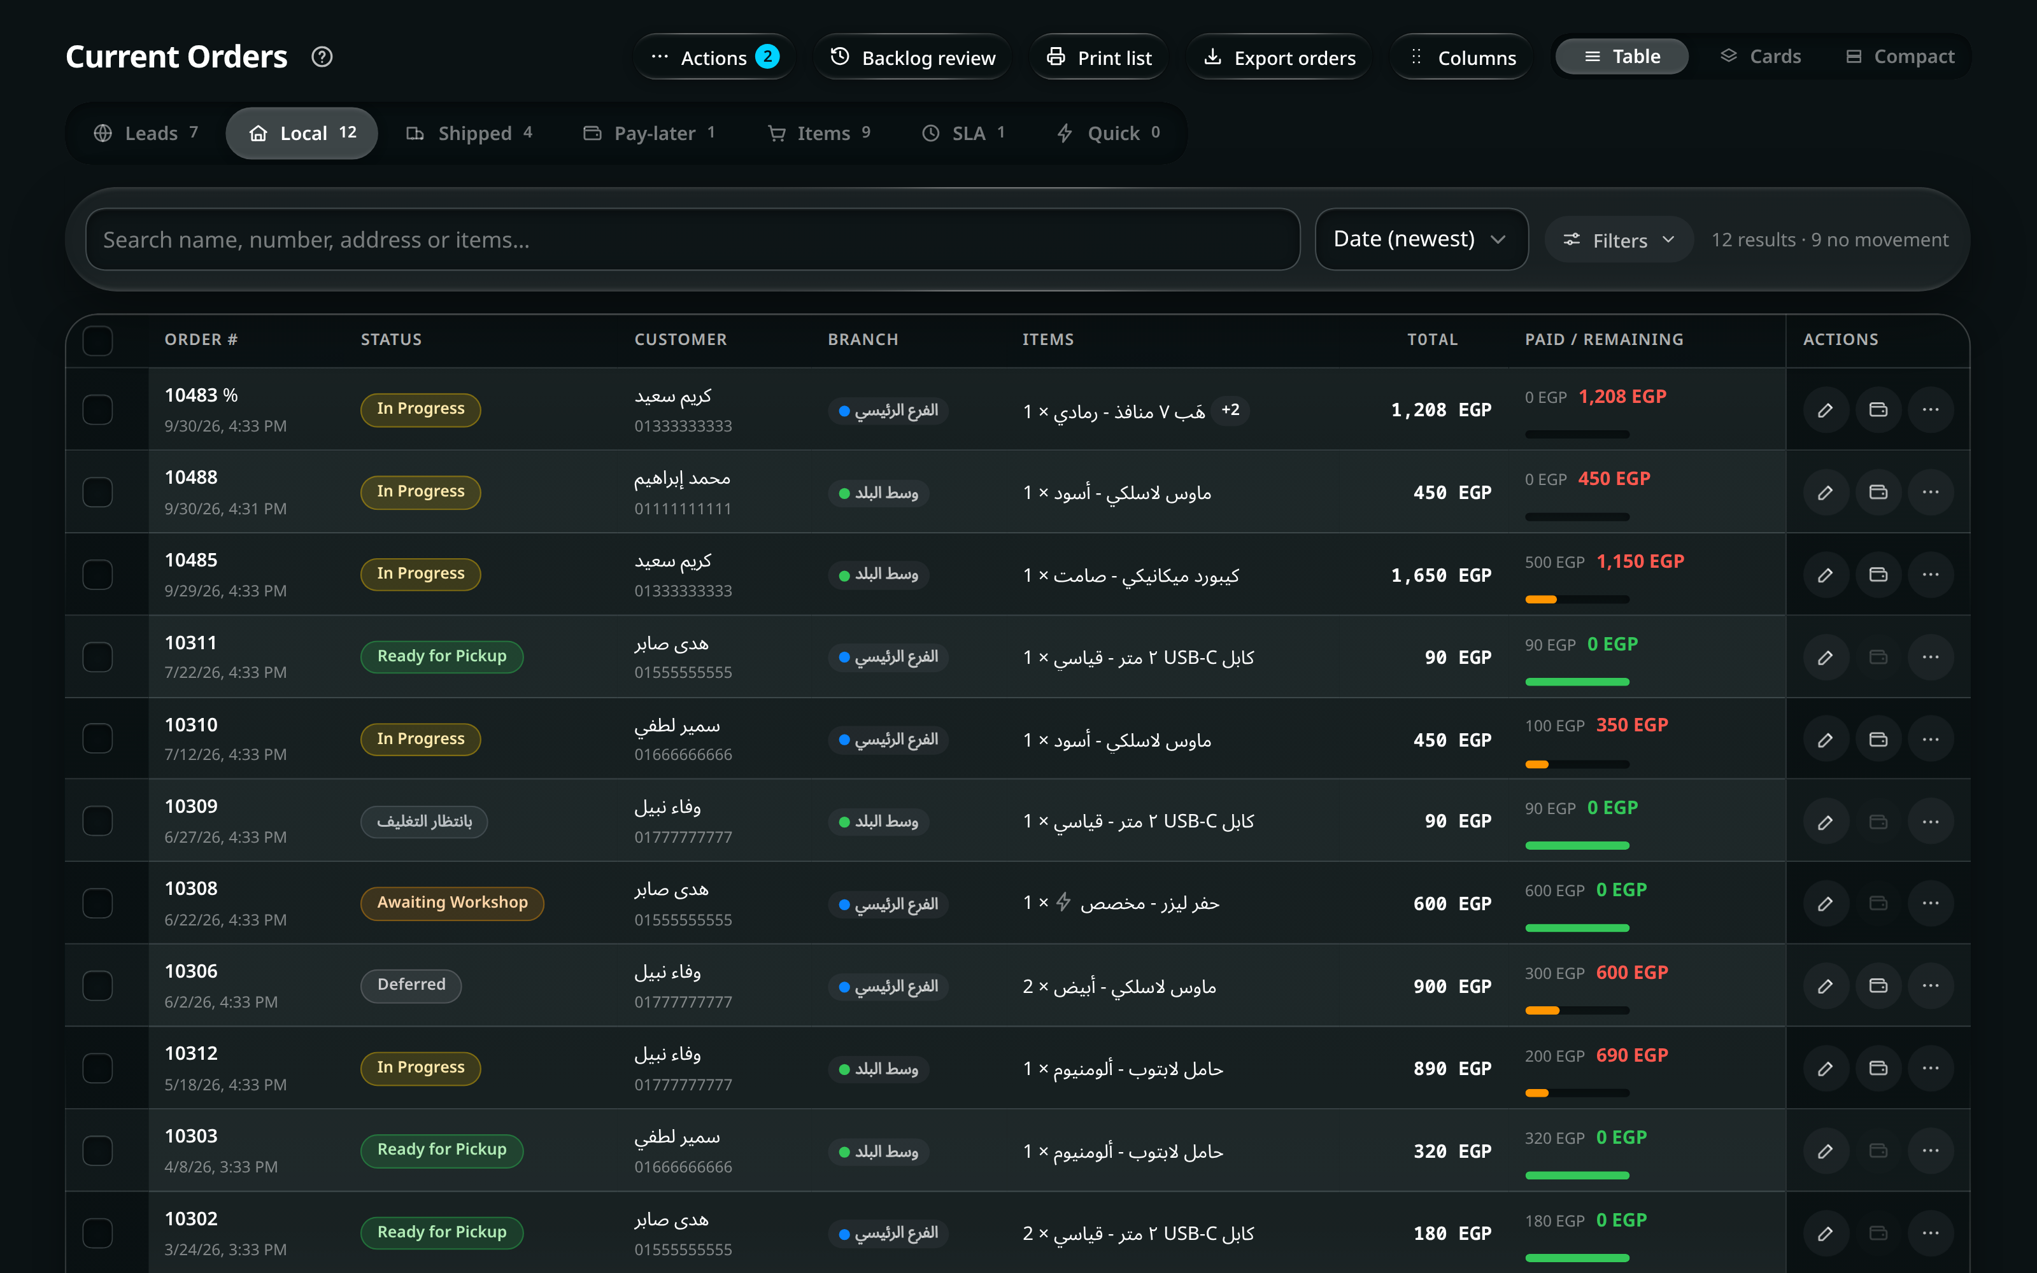Open the Columns chooser

1461,57
